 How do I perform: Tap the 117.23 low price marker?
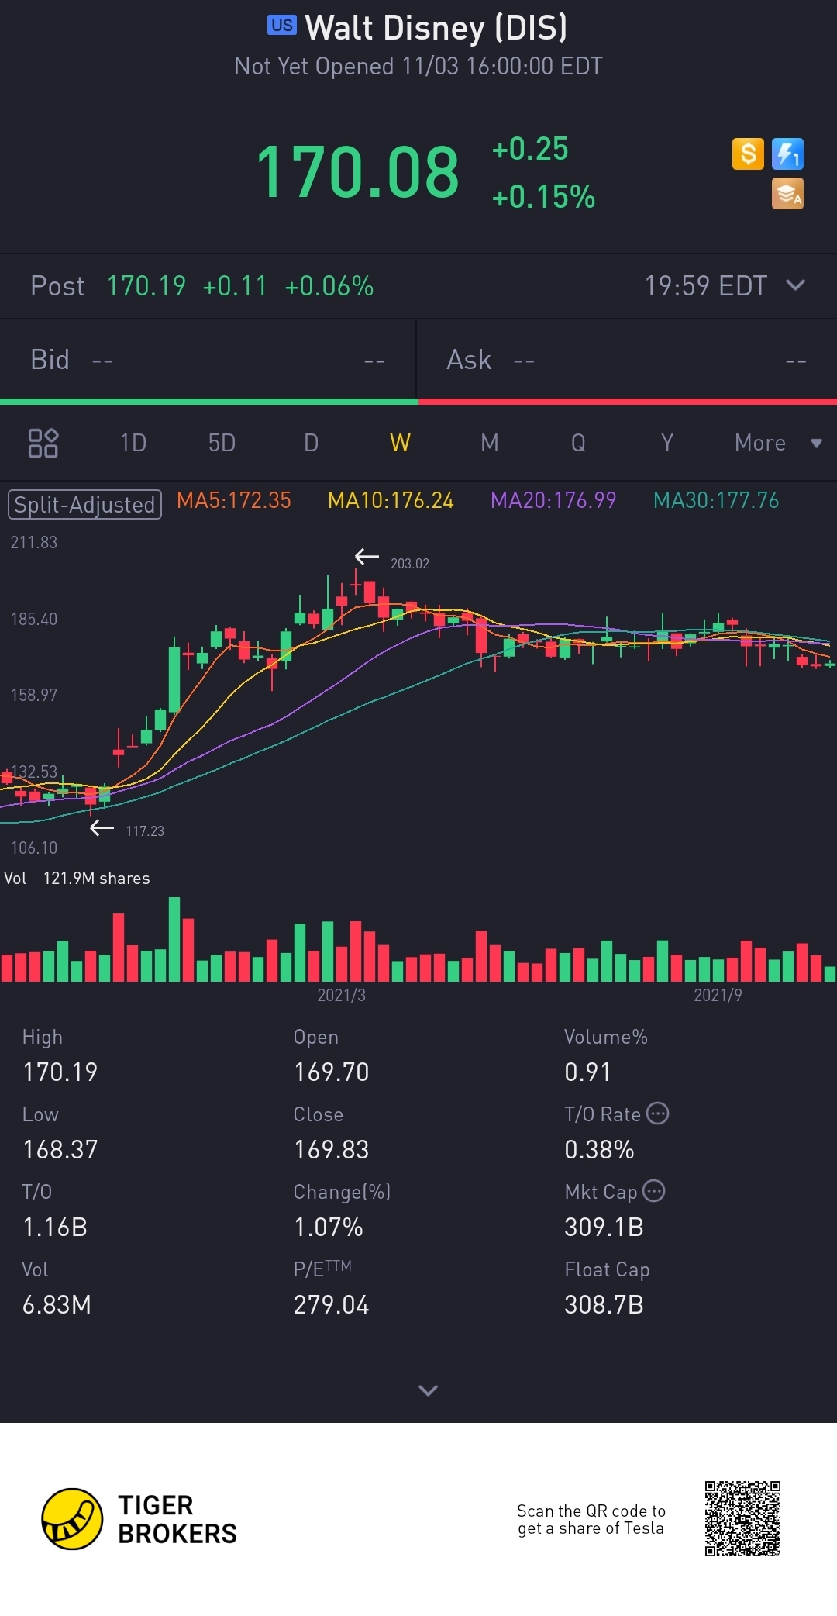[145, 831]
